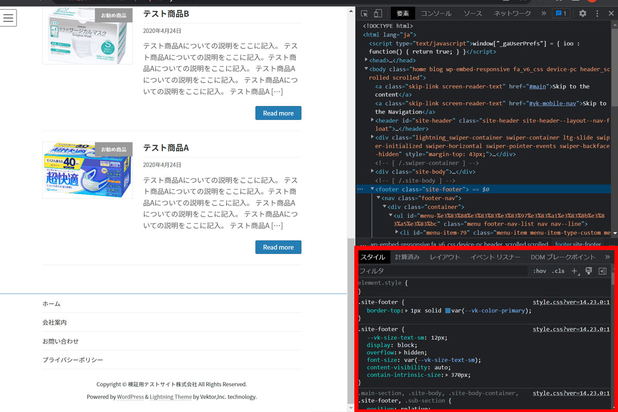Image resolution: width=618 pixels, height=412 pixels.
Task: Collapse the footer menu ul node
Action: (391, 215)
